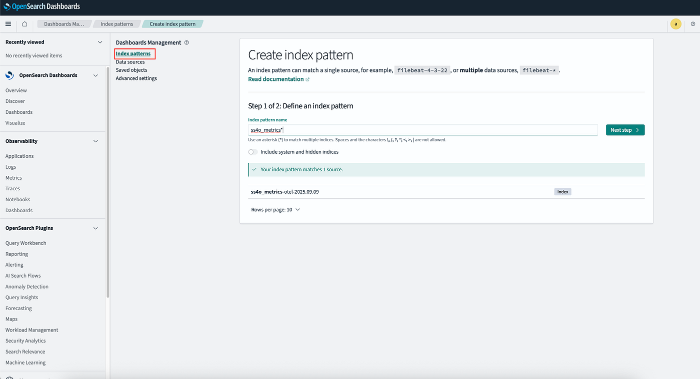Open Dashboards just below Discover
The image size is (700, 379).
(19, 112)
